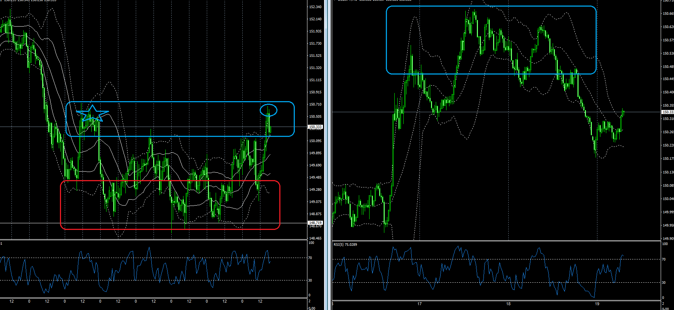Click the 149.280 price label on left chart

315,190
